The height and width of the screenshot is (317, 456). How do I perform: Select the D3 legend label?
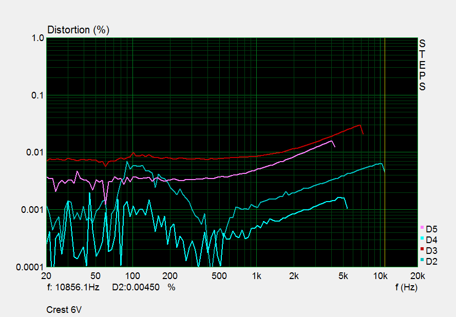(x=431, y=251)
